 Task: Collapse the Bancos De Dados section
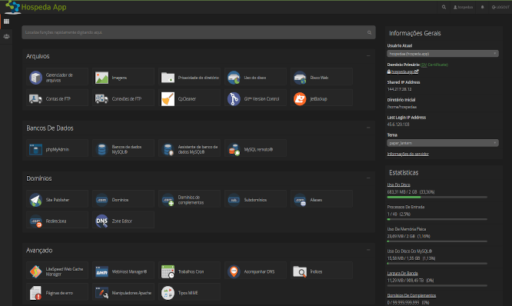[368, 128]
